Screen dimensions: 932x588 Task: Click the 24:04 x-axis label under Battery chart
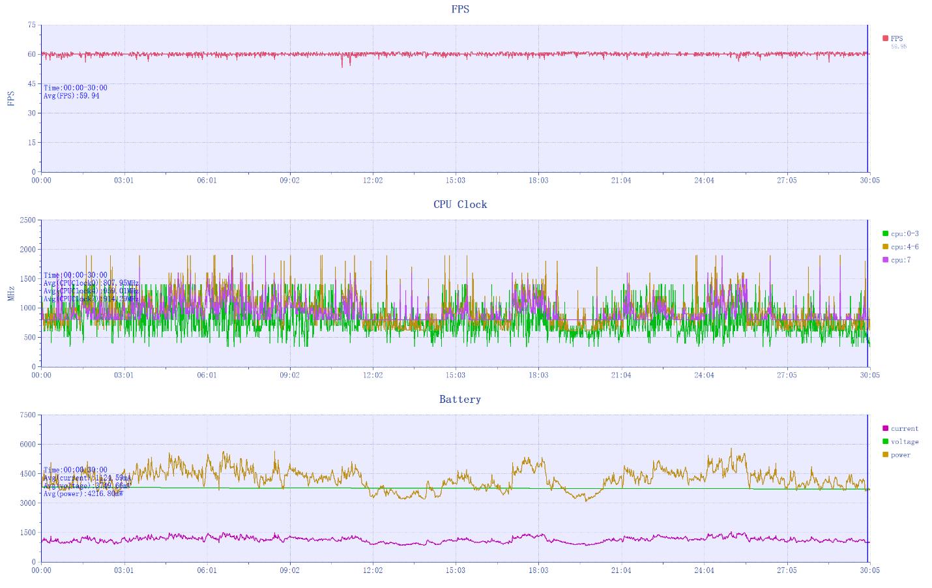[x=704, y=570]
